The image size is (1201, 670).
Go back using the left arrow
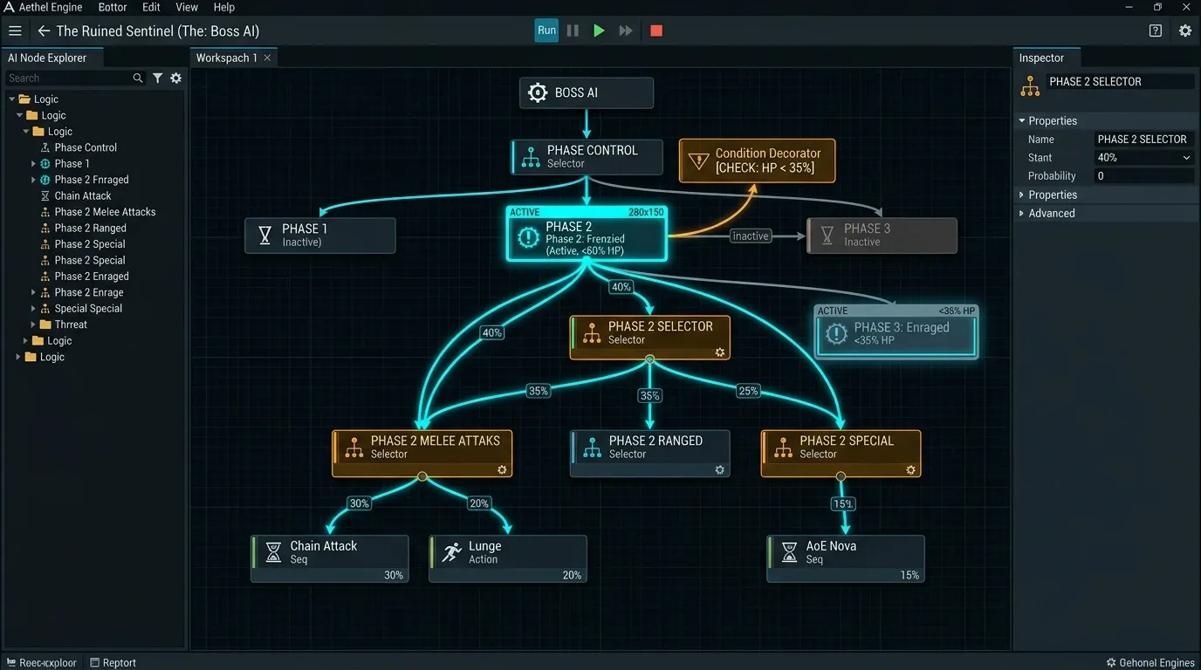click(x=44, y=31)
